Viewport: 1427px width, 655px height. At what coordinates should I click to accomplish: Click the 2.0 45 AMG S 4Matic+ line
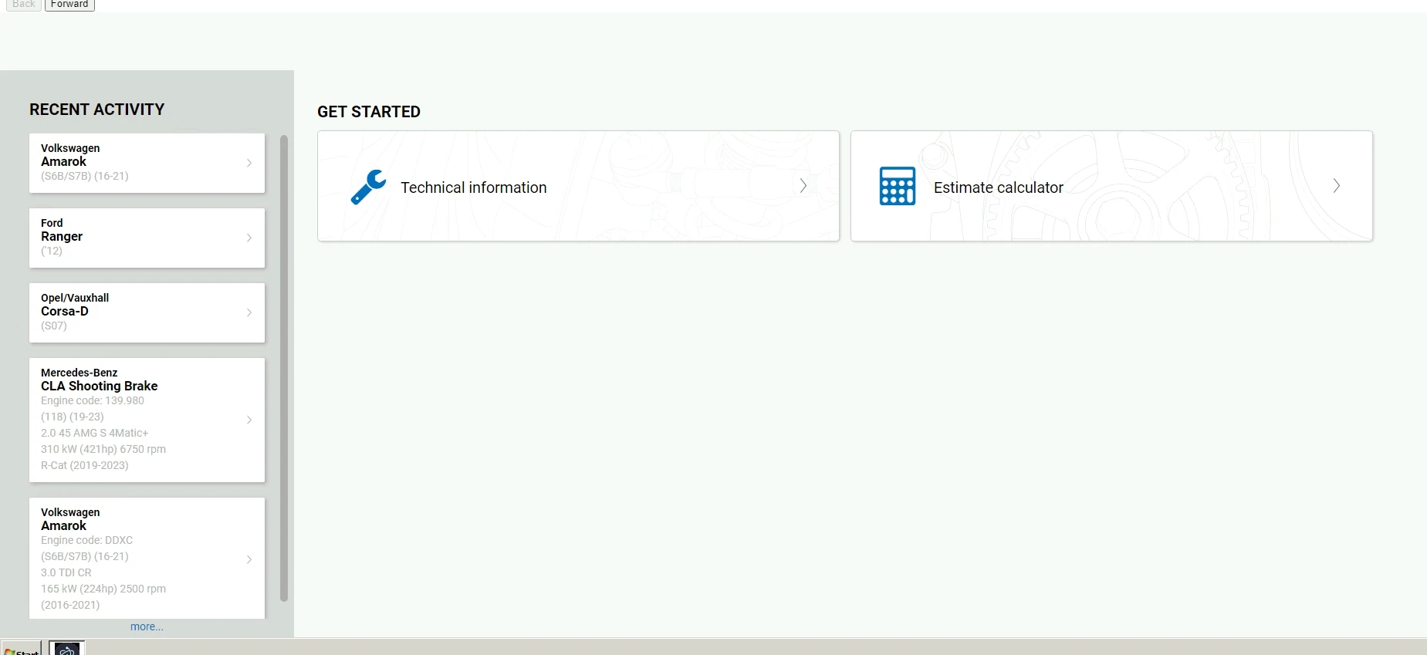coord(94,433)
